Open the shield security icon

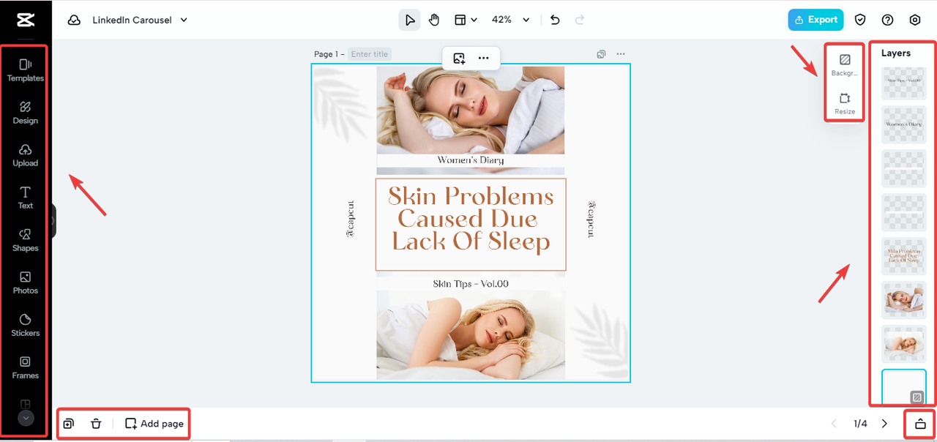coord(861,20)
